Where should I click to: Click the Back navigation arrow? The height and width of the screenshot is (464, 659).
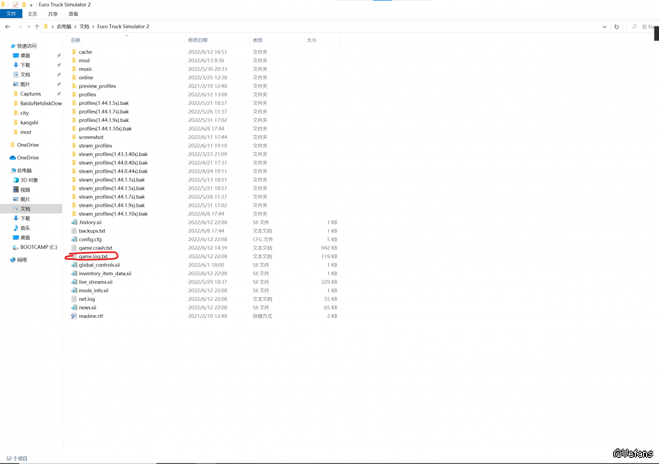(x=8, y=27)
